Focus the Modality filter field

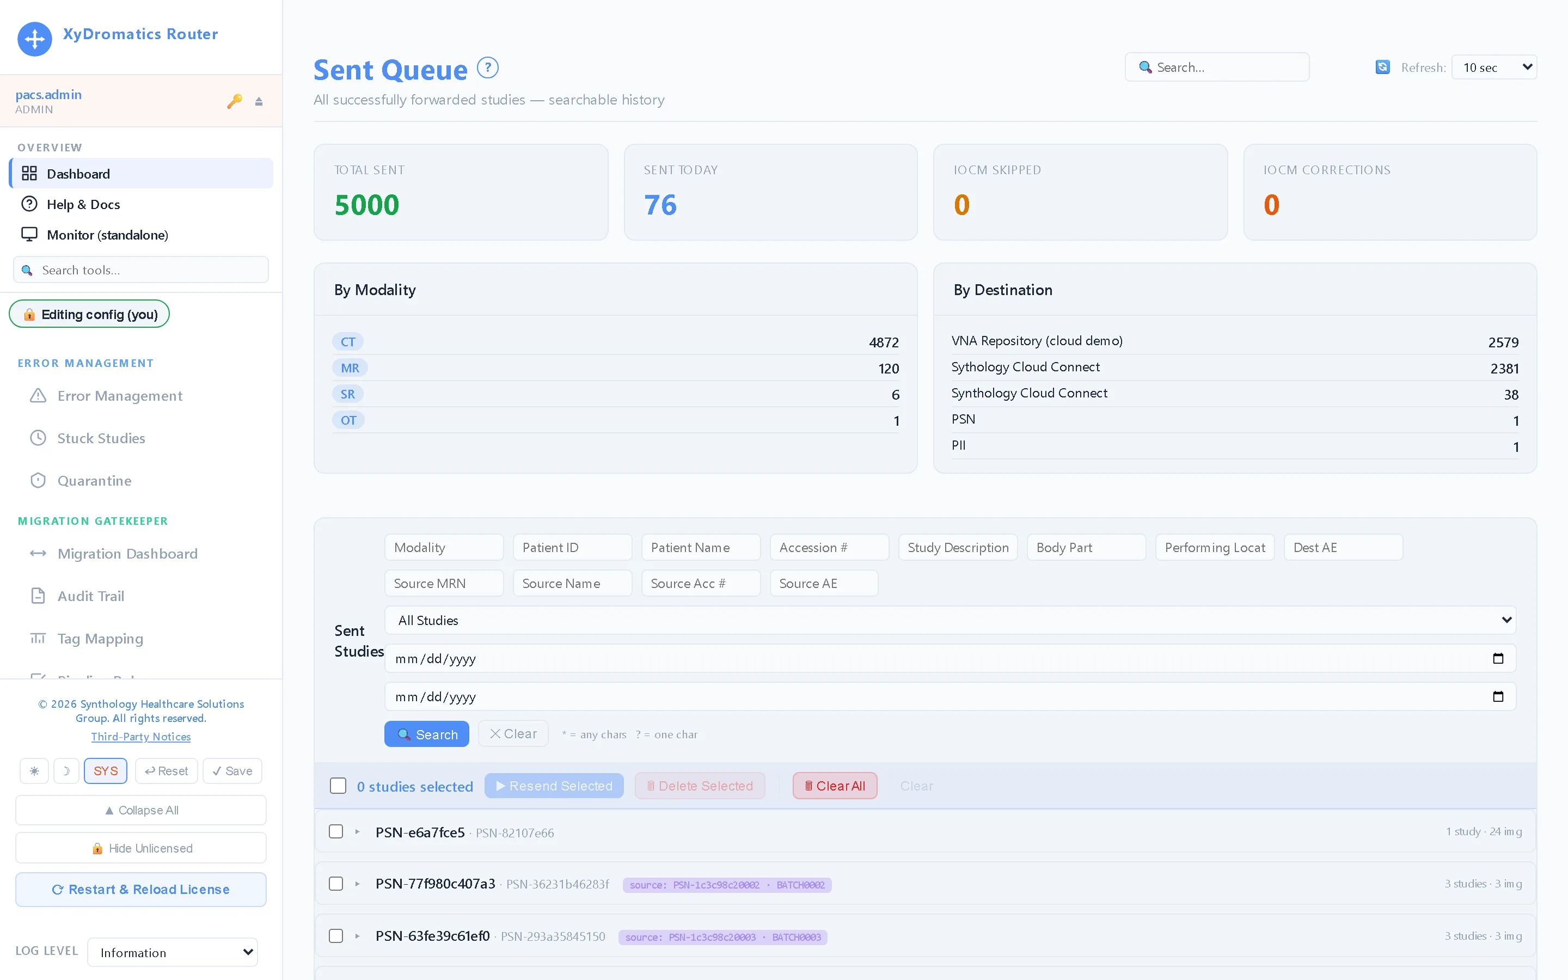tap(444, 547)
